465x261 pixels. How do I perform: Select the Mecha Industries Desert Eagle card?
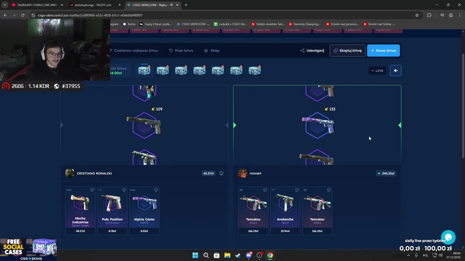coord(80,211)
